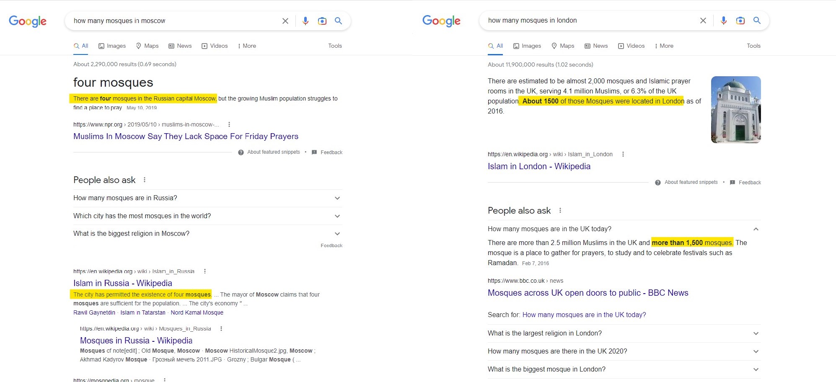This screenshot has width=836, height=382.
Task: Switch to Images tab in the London search
Action: [x=527, y=46]
